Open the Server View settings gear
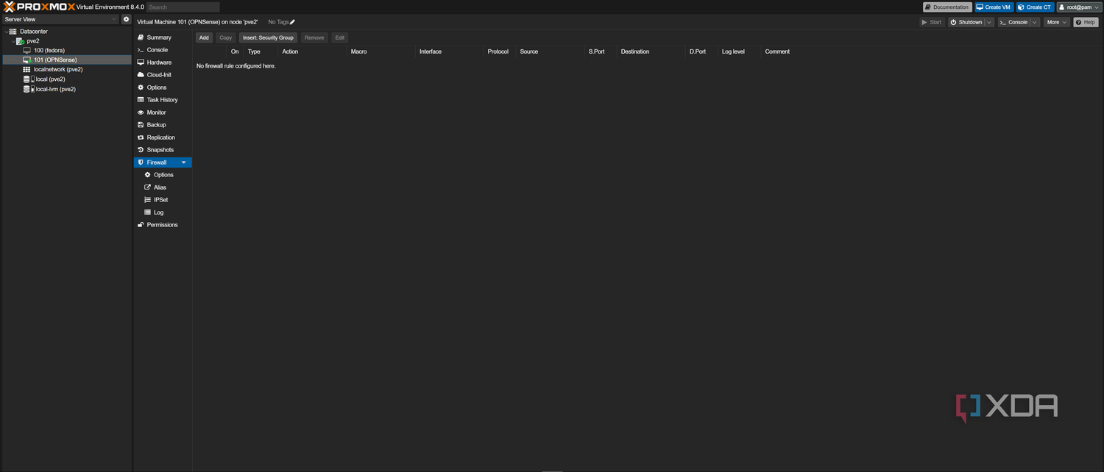1104x472 pixels. click(x=126, y=19)
